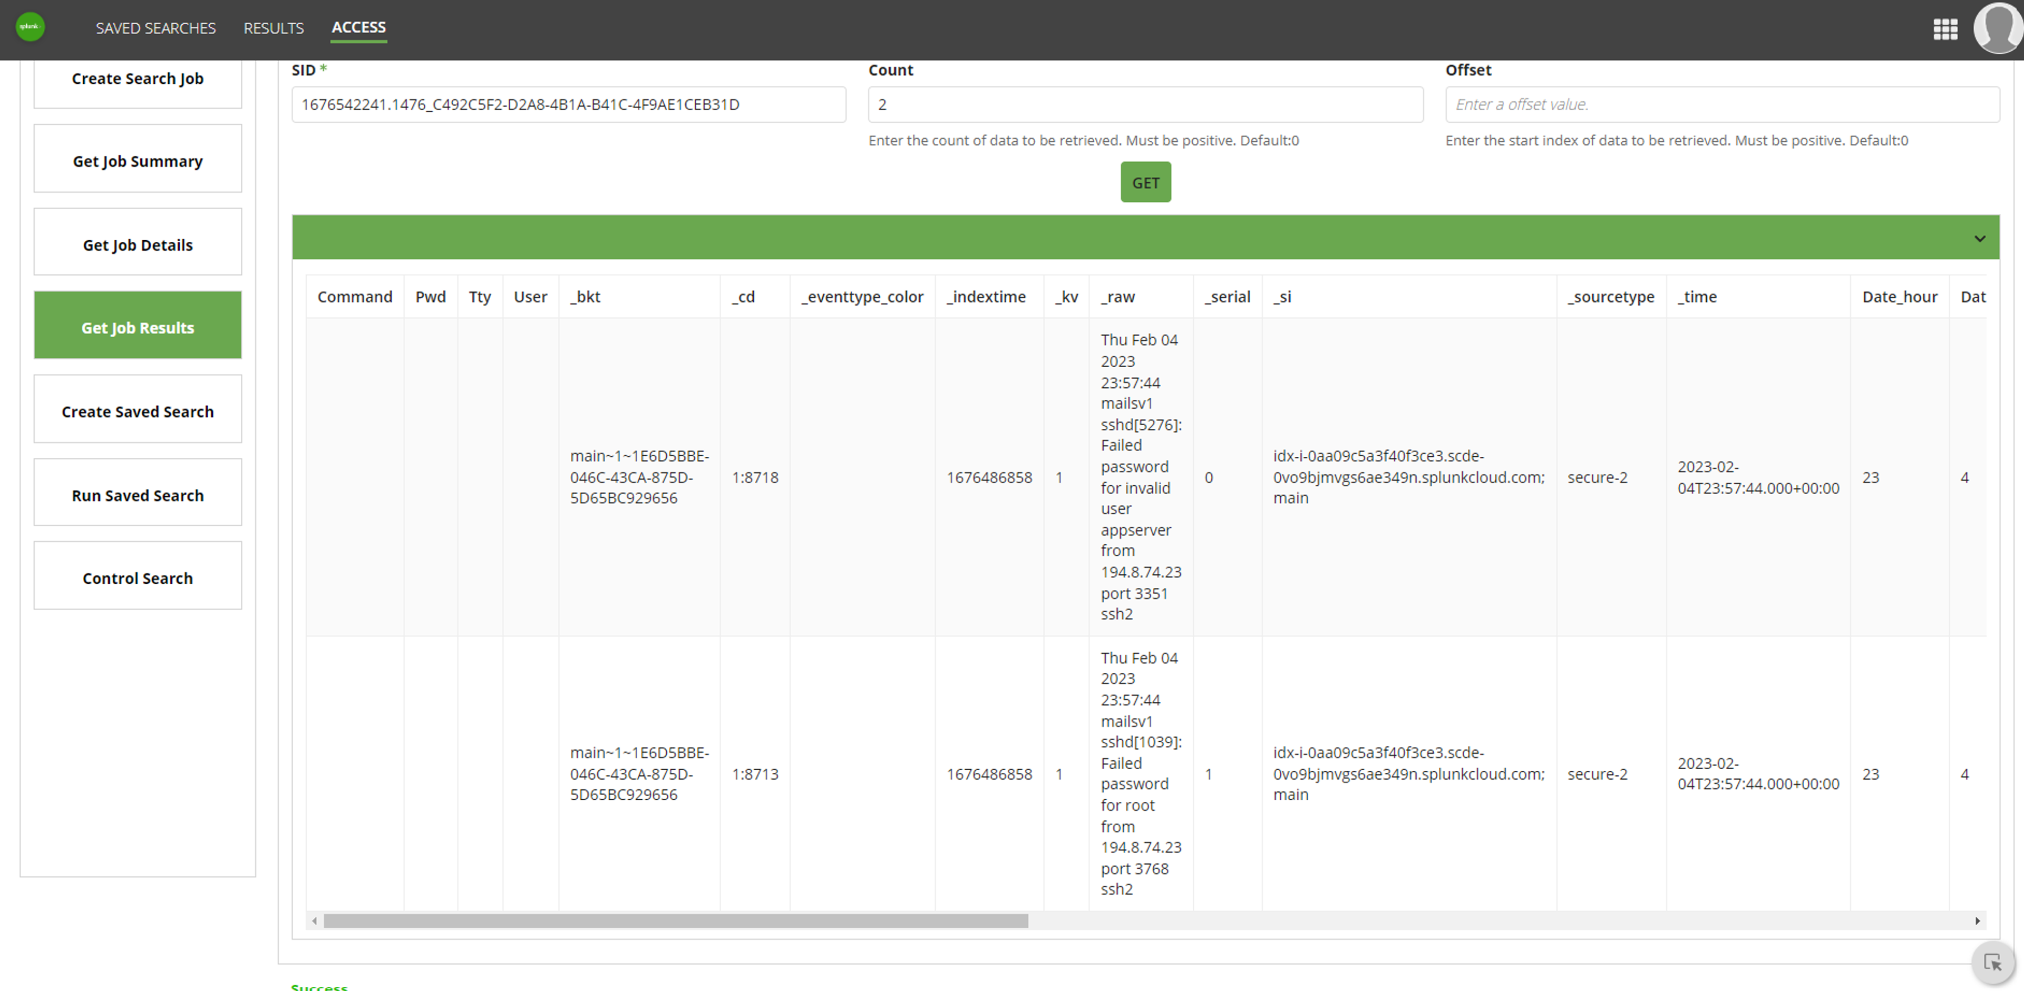The width and height of the screenshot is (2024, 991).
Task: Click the Command column header
Action: click(x=354, y=297)
